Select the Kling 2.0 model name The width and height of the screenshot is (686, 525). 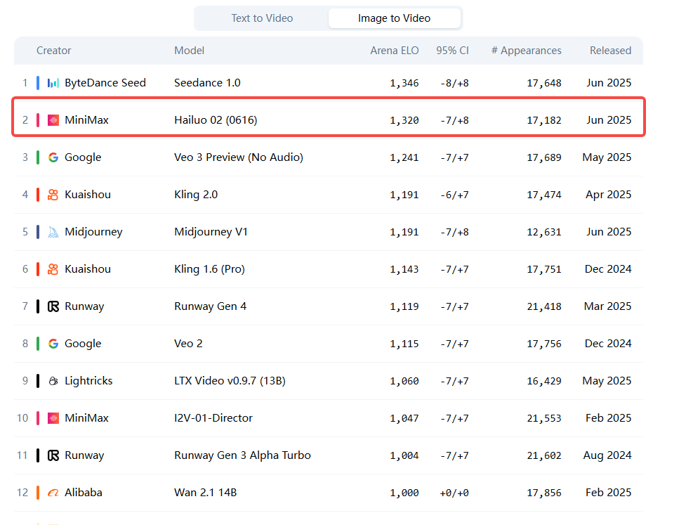[196, 195]
